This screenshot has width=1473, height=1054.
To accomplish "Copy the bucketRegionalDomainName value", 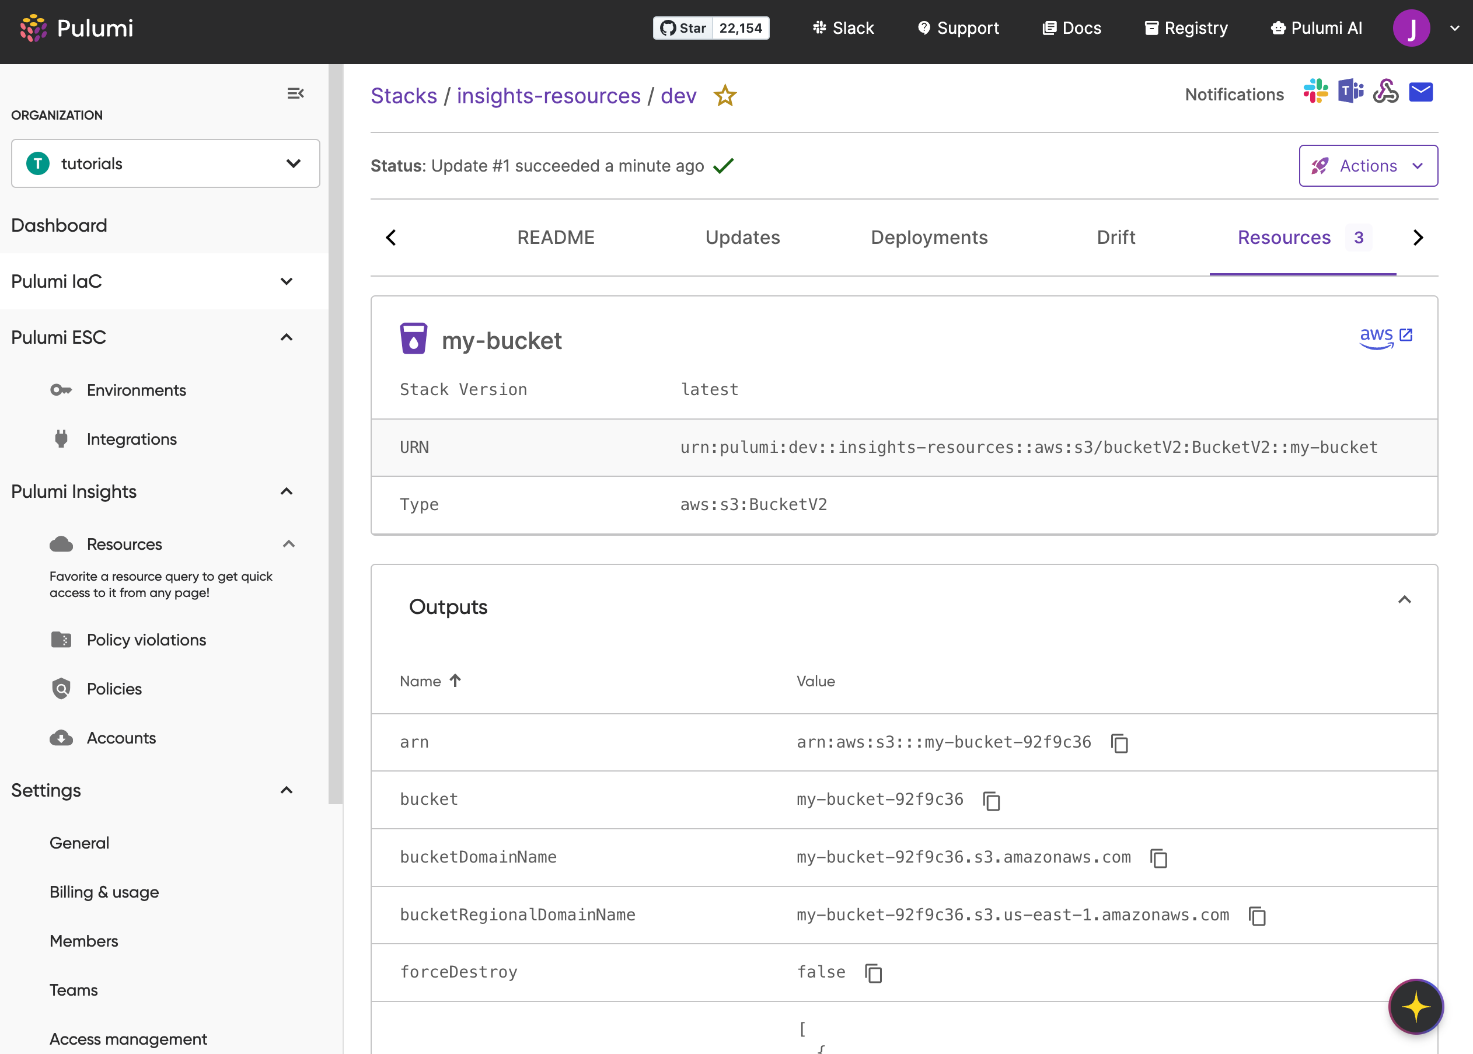I will click(x=1258, y=916).
